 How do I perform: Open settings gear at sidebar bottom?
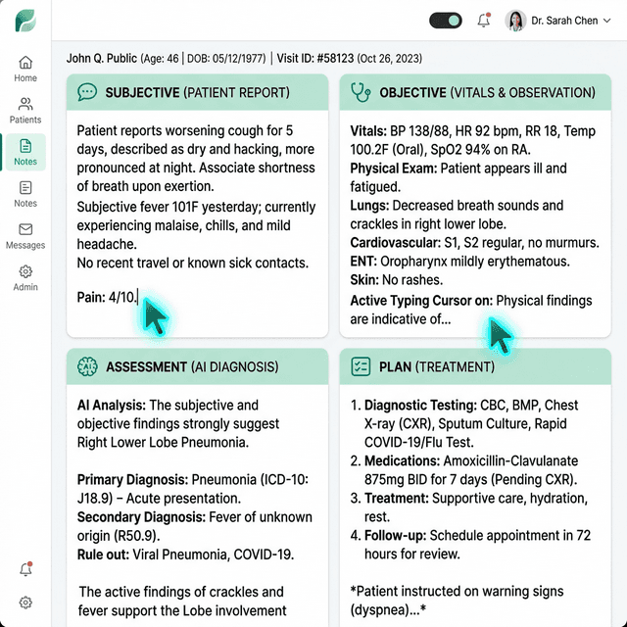(26, 603)
